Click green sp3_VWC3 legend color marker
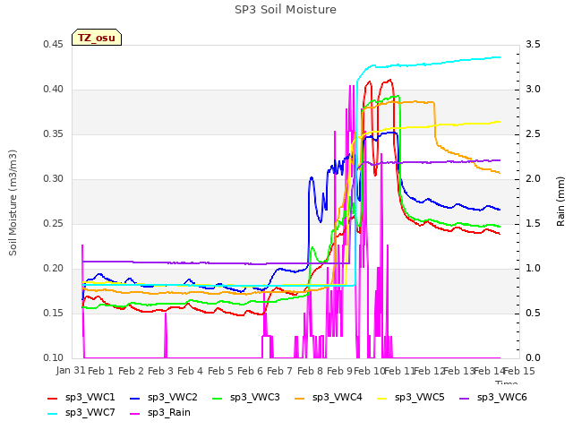The image size is (573, 430). coord(217,398)
